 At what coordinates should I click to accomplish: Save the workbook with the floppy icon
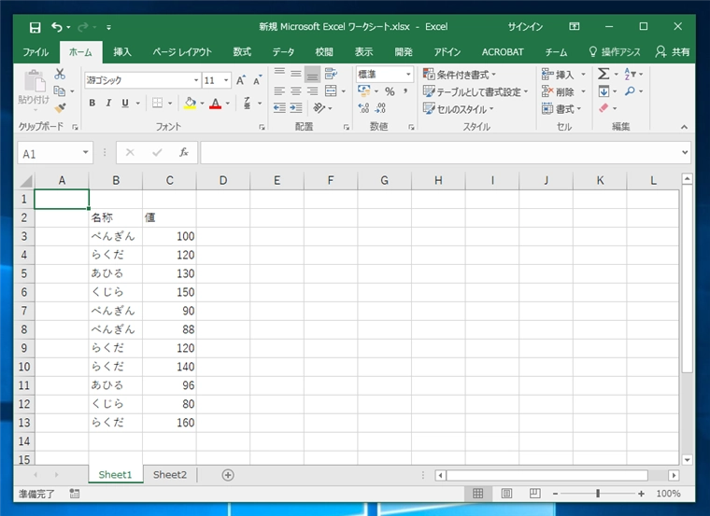(35, 28)
